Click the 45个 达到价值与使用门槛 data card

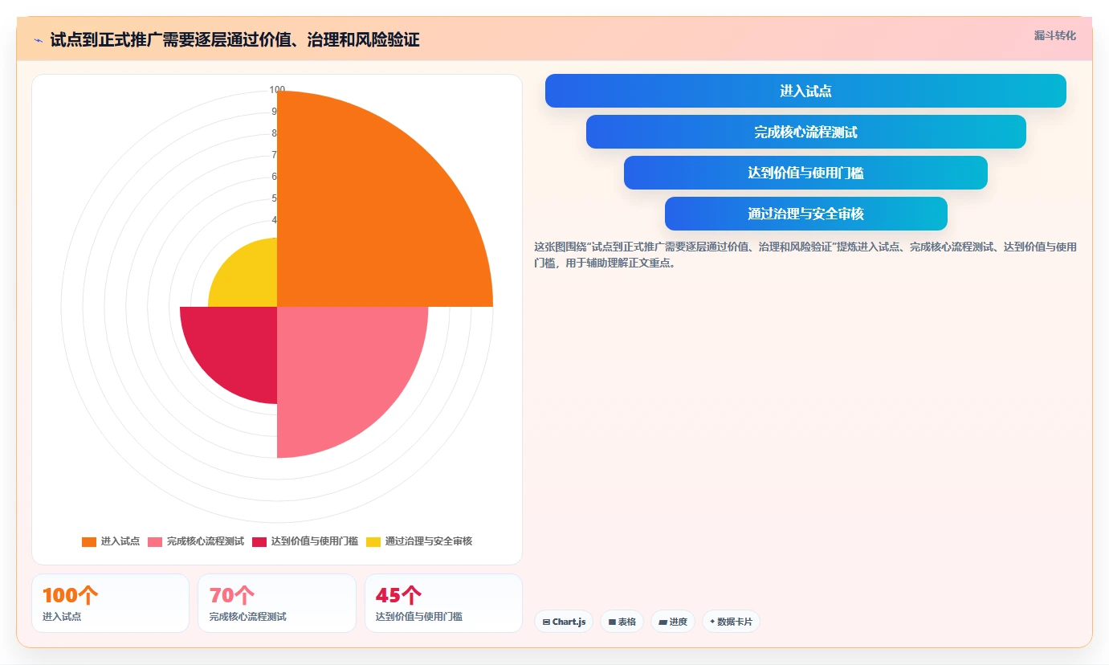click(x=443, y=603)
